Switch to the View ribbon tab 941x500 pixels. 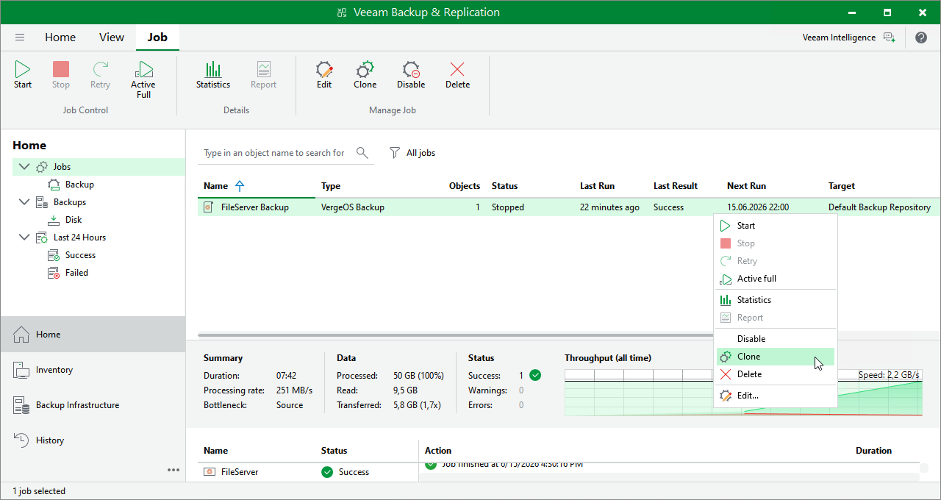coord(112,37)
